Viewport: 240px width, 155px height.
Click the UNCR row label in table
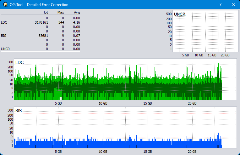coord(5,49)
